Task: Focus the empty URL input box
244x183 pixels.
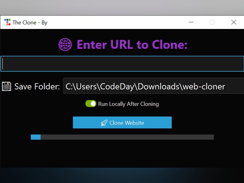Action: (x=122, y=64)
